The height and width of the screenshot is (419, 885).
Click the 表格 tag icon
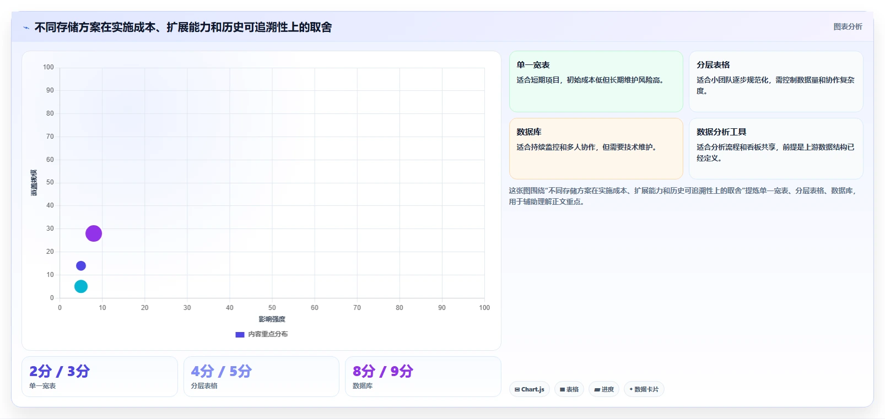[x=562, y=389]
